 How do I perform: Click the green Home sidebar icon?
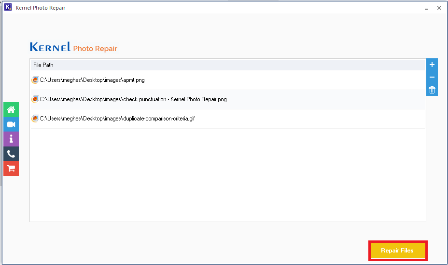click(11, 109)
